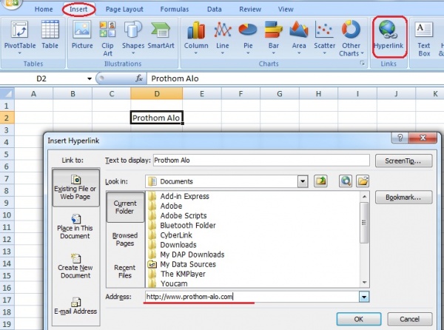This screenshot has height=330, width=444.
Task: Open the Review tab
Action: pyautogui.click(x=250, y=10)
